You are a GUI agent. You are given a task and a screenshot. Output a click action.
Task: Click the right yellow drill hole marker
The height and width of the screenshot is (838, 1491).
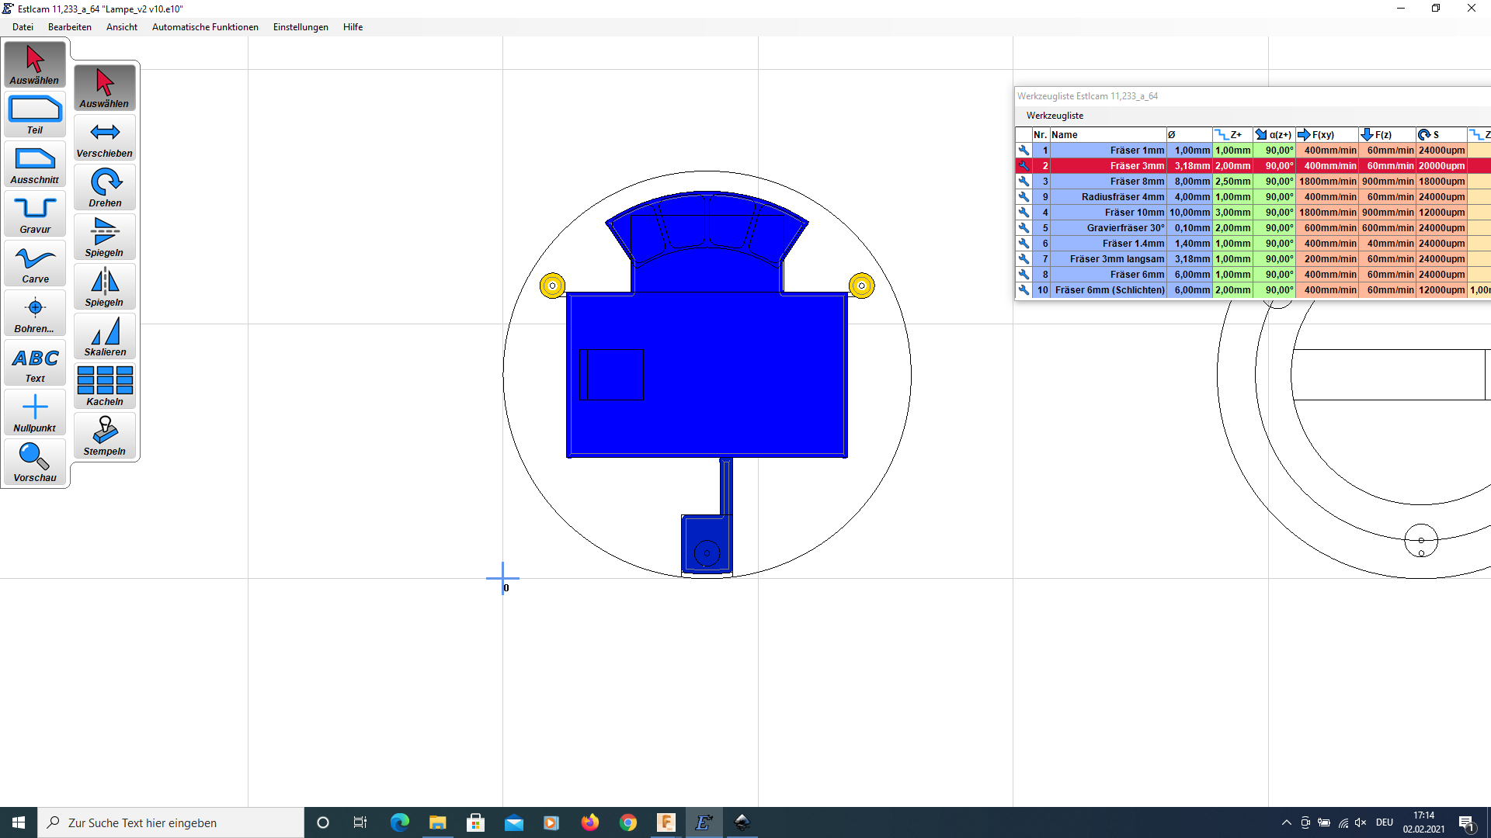point(861,286)
